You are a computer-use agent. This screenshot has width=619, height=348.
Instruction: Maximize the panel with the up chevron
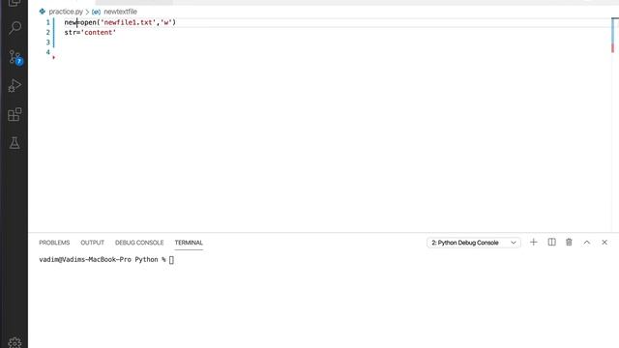[587, 243]
